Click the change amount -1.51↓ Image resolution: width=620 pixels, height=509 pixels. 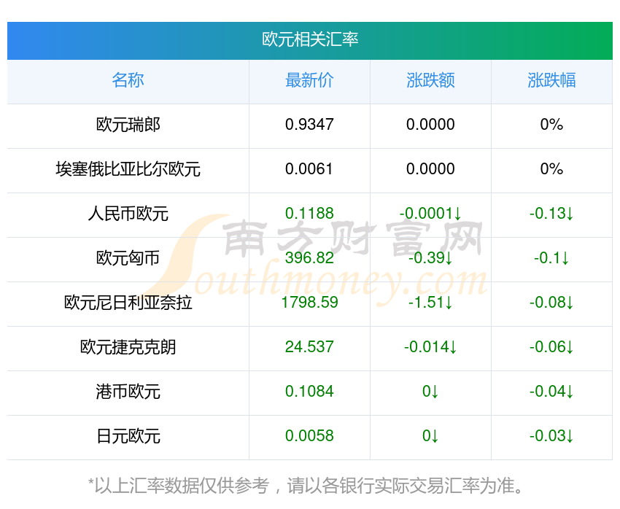[x=430, y=303]
